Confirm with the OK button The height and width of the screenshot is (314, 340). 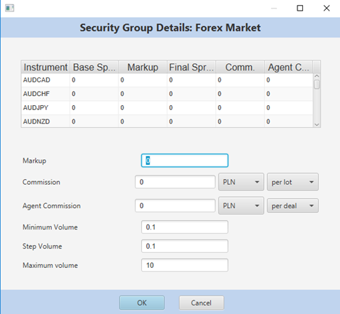pos(142,303)
